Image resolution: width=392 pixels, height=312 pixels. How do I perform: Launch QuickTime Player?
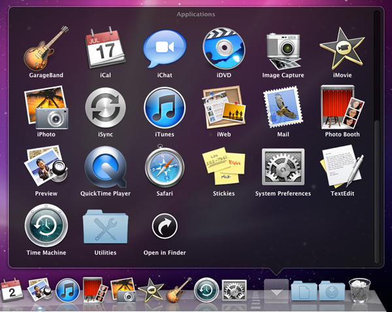click(105, 167)
